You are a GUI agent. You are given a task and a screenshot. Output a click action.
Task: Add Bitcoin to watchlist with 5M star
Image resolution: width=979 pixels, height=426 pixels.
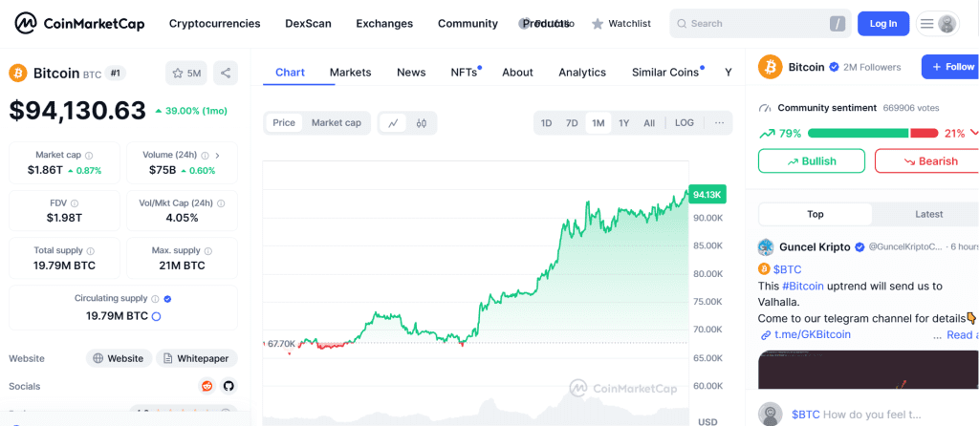(186, 73)
